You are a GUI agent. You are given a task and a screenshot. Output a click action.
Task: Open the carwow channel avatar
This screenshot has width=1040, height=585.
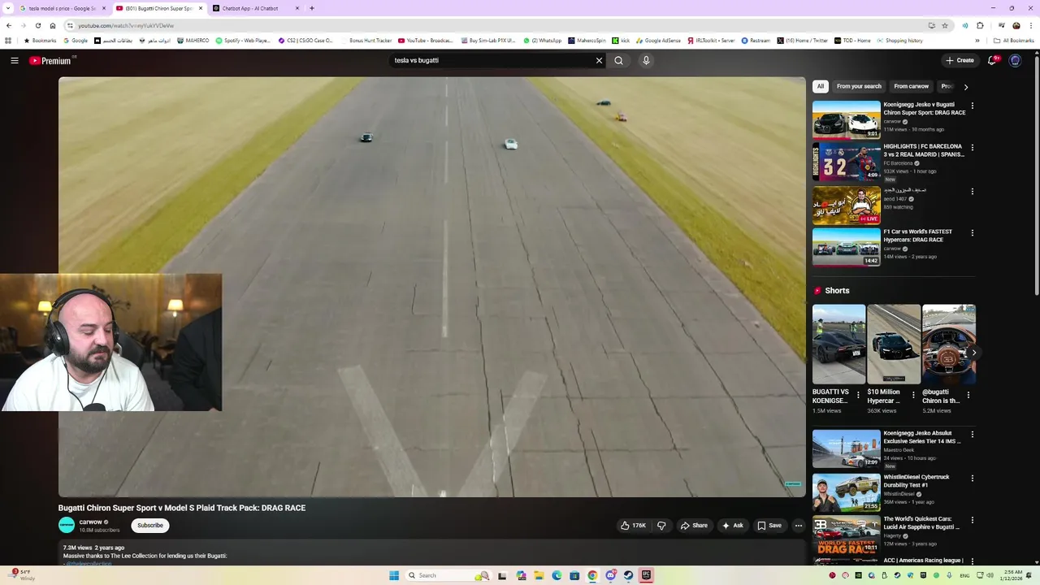tap(67, 526)
